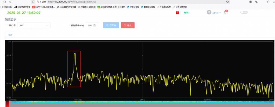
Task: Click the red 停止 stop button
Action: [128, 25]
